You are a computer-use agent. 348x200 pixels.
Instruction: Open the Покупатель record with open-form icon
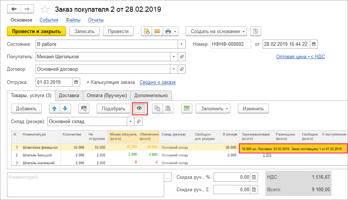tap(181, 57)
